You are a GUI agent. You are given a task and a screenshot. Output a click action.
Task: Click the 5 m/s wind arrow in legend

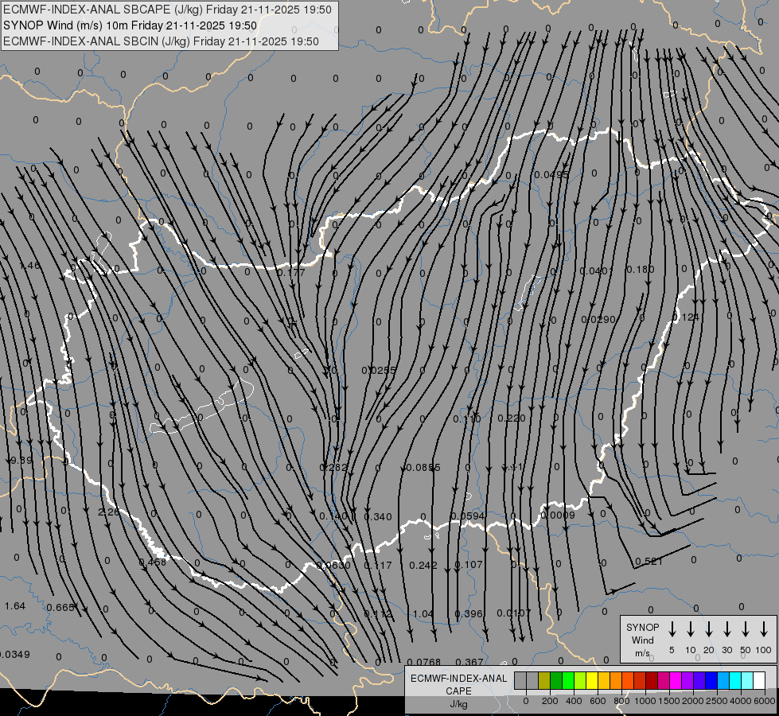point(672,628)
